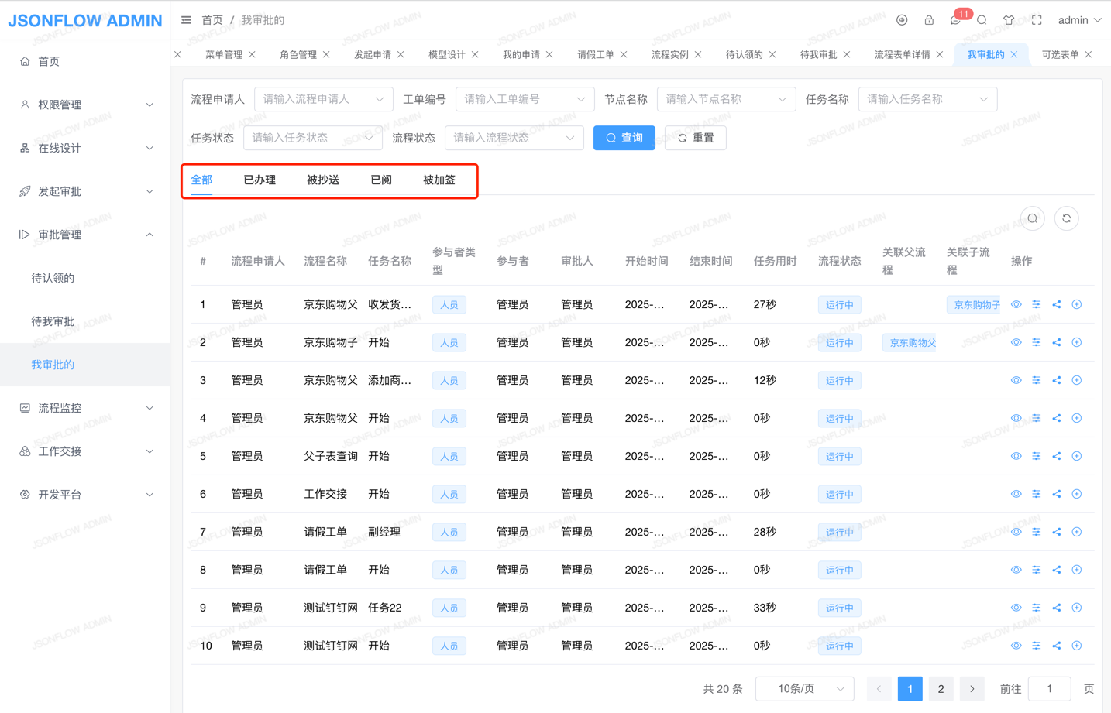Collapse the sidebar with the hamburger icon
The image size is (1111, 713).
point(186,20)
